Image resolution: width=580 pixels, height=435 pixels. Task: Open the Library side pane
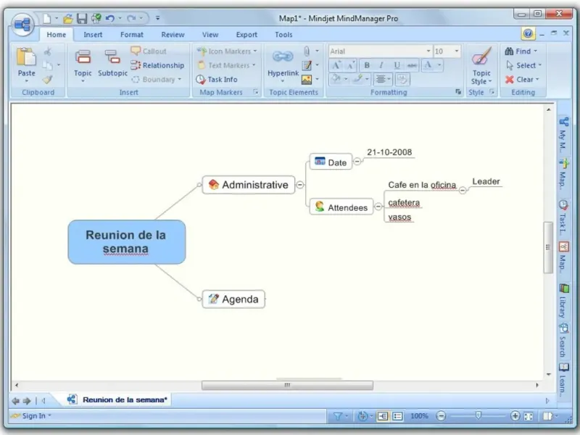click(563, 301)
